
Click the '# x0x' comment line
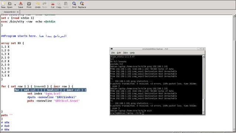coord(5,122)
